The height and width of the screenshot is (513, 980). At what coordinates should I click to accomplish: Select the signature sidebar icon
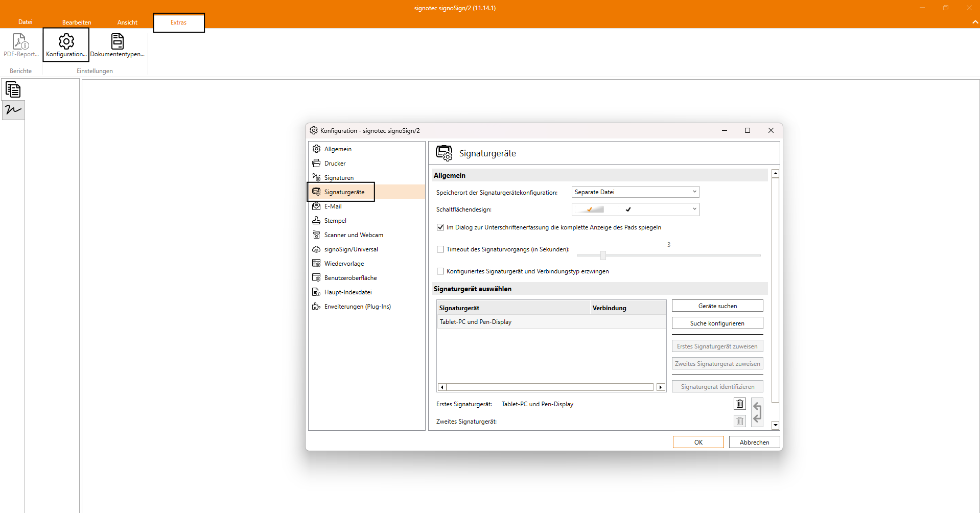(x=13, y=110)
